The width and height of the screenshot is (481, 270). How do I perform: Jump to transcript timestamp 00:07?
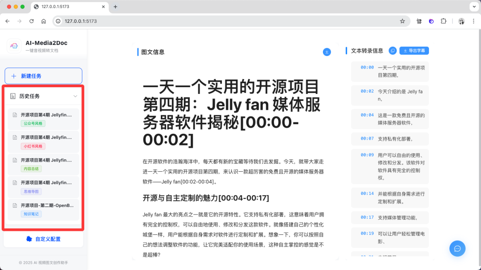[367, 138]
